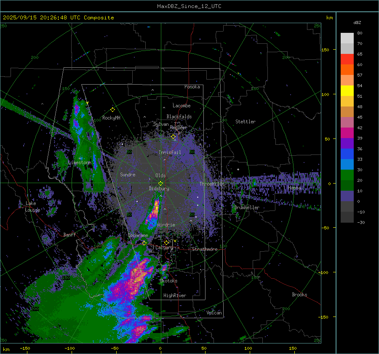Click the MaxDBZ_Since_12_UTC title

click(x=189, y=6)
